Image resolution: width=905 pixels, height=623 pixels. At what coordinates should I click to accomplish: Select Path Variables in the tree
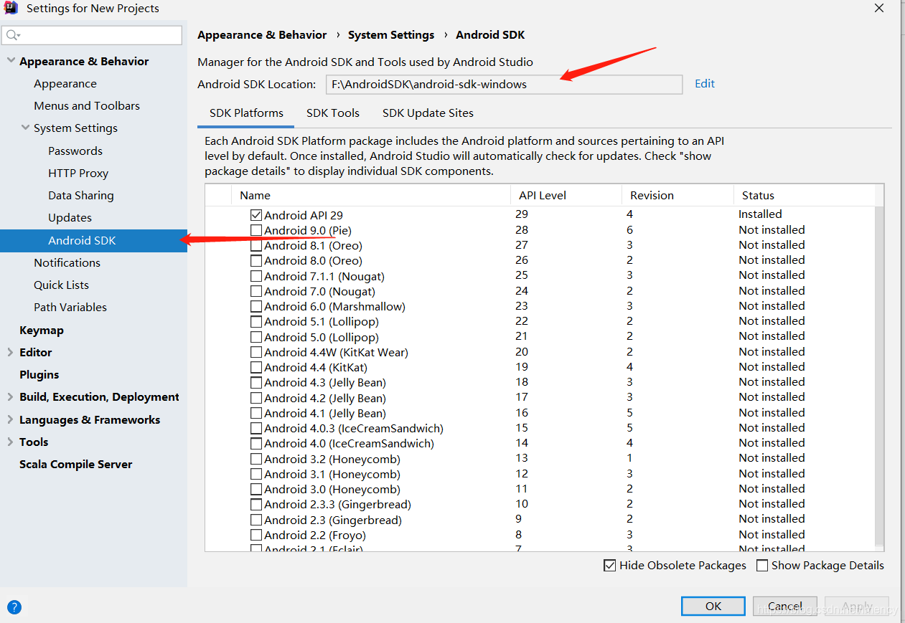pos(70,307)
